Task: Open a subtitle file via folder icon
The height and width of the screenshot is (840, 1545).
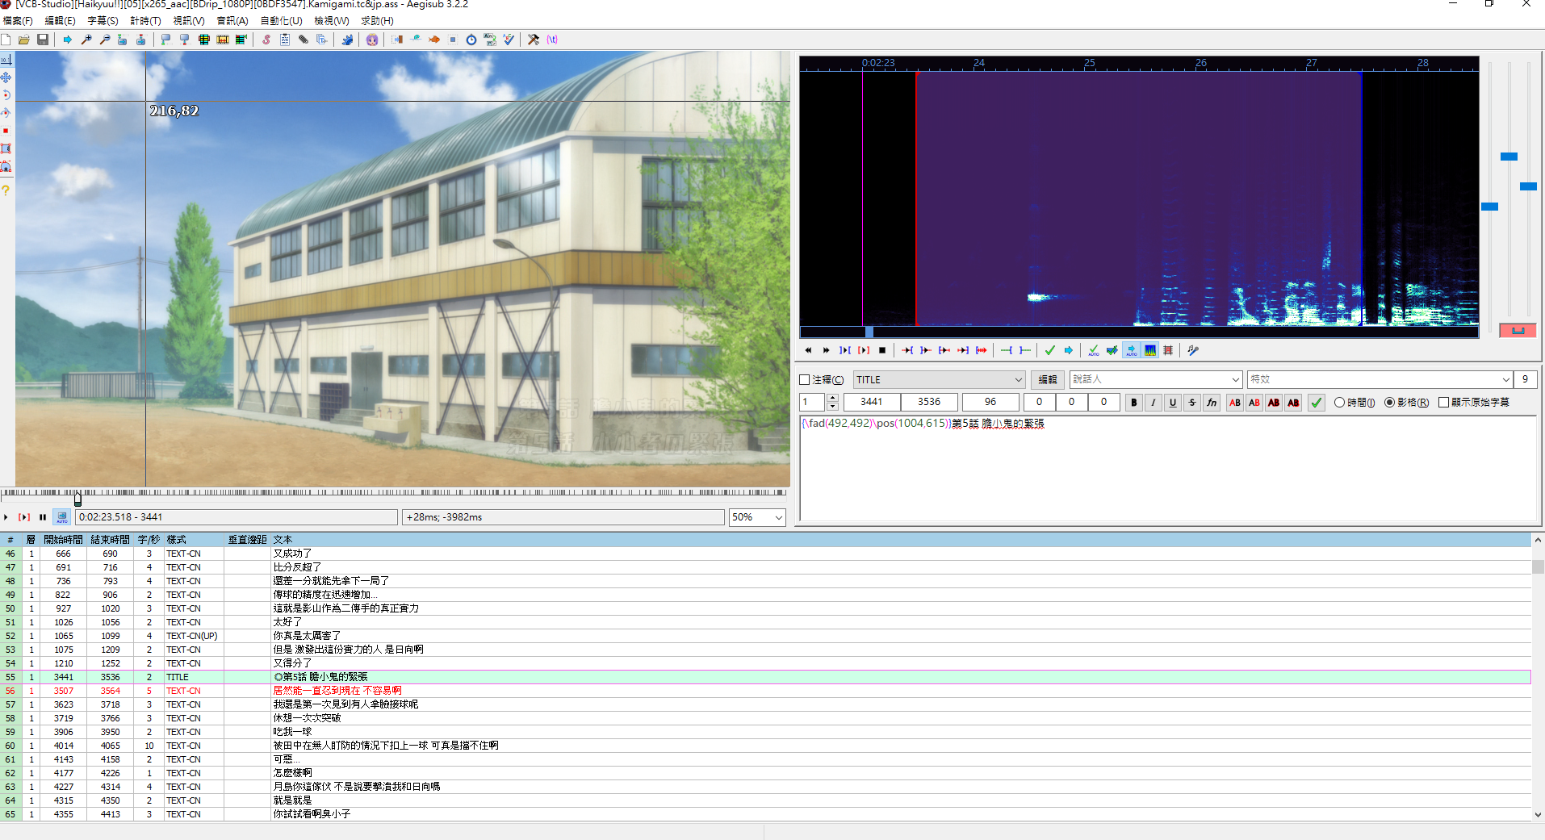Action: [24, 40]
